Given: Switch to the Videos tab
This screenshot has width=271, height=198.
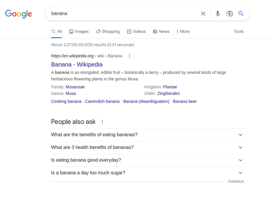Looking at the screenshot, I should (x=137, y=31).
